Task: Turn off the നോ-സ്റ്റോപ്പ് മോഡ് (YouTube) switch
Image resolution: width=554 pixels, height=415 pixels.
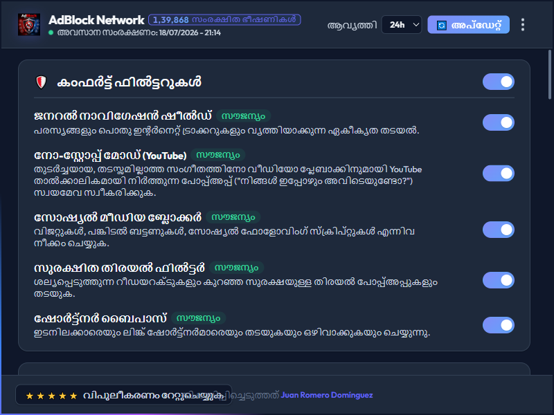Action: pos(498,174)
